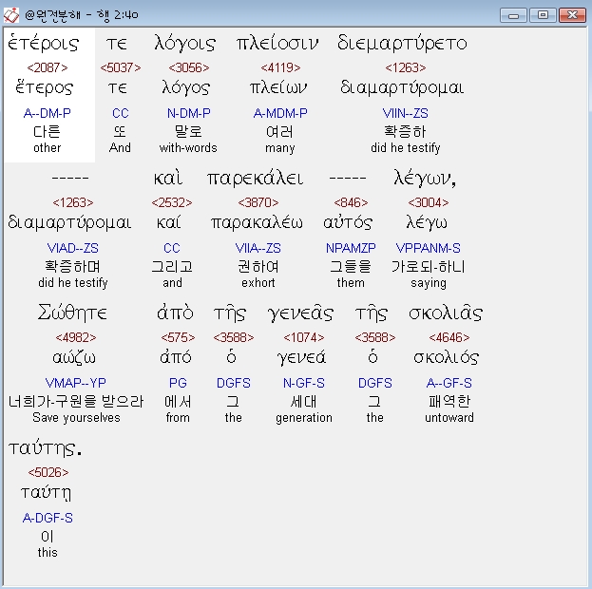This screenshot has width=592, height=589.
Task: Click the lemma αὐτός
Action: 348,222
